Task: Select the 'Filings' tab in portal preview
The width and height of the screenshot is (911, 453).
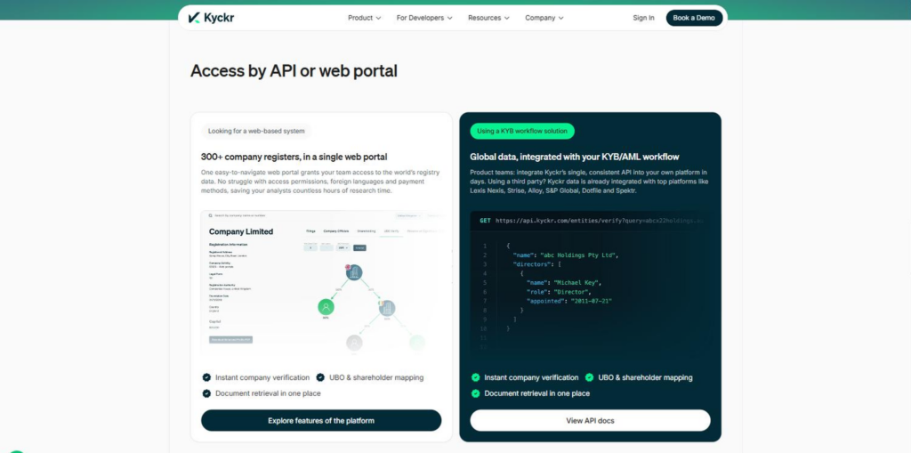Action: pyautogui.click(x=310, y=231)
